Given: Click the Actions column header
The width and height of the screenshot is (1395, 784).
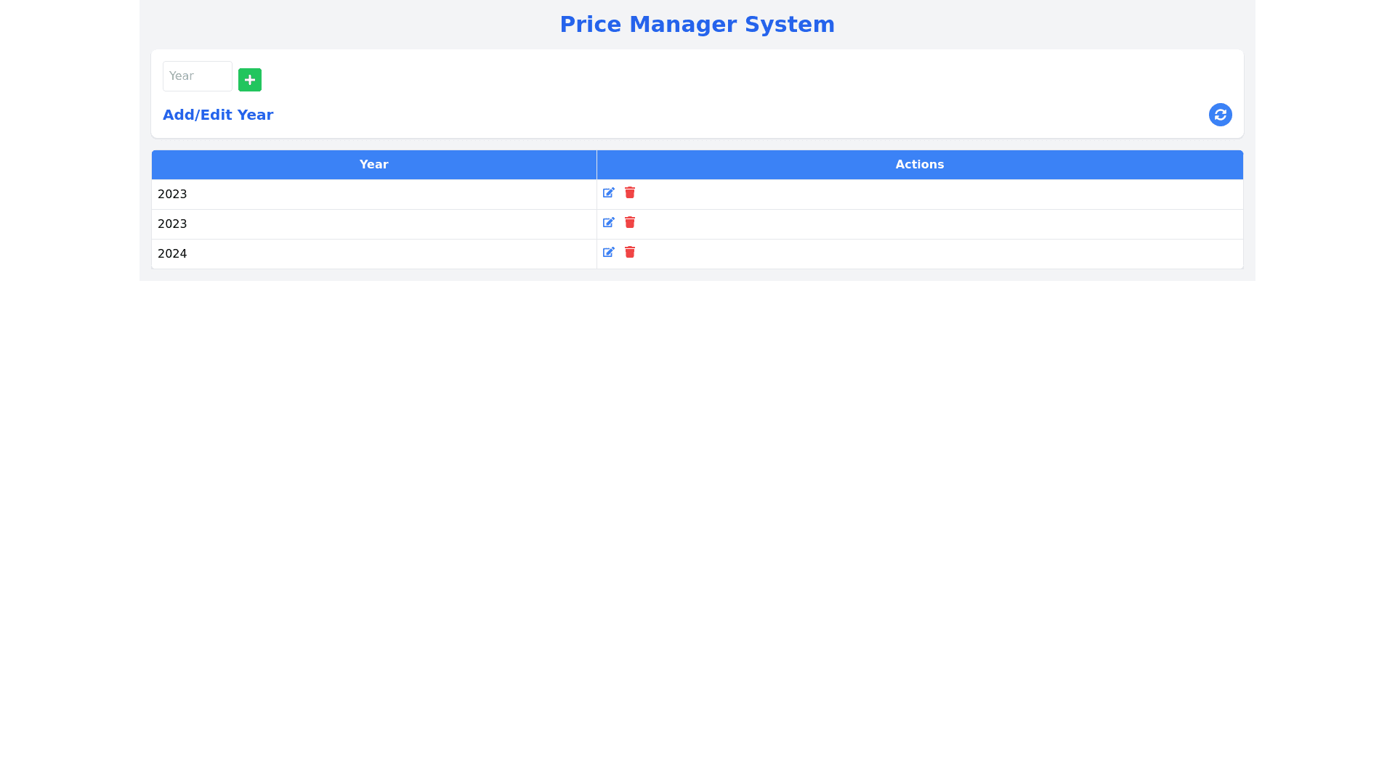Looking at the screenshot, I should [919, 165].
